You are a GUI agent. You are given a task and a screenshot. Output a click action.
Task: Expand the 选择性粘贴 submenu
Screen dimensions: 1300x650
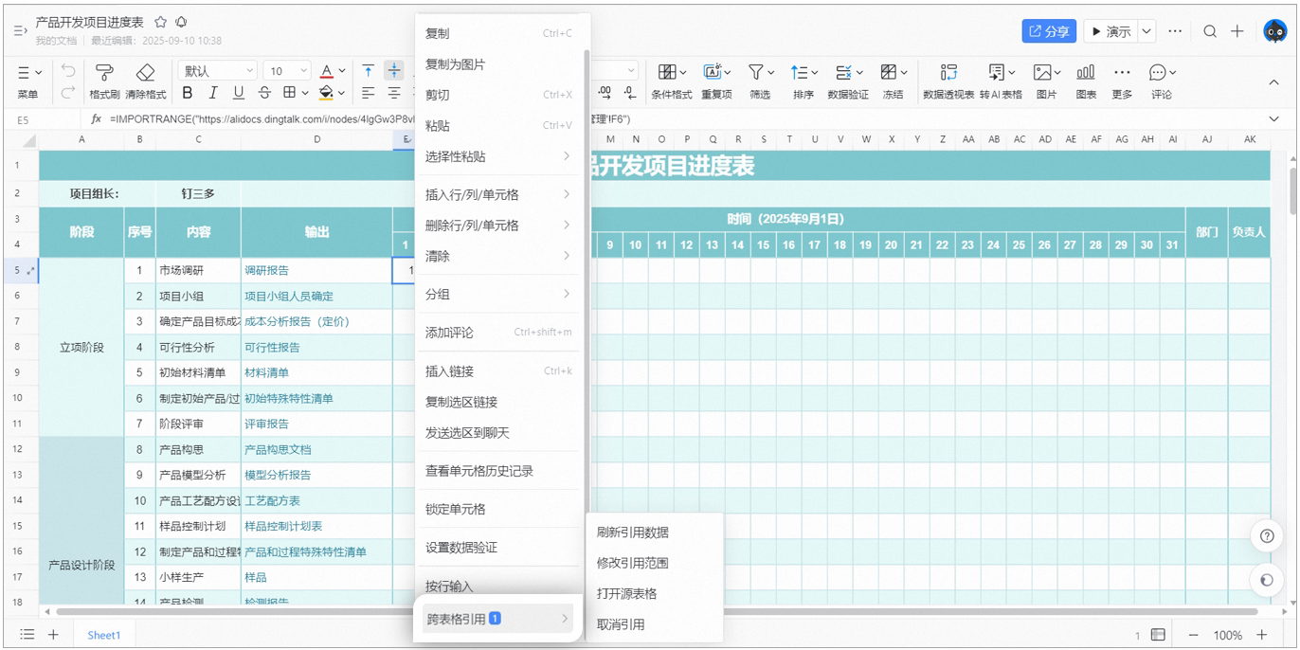coord(497,156)
